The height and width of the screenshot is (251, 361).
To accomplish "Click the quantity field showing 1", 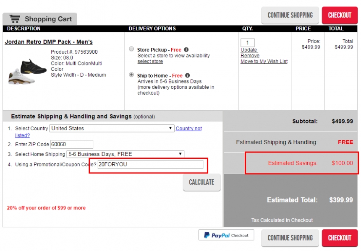I will tap(248, 43).
